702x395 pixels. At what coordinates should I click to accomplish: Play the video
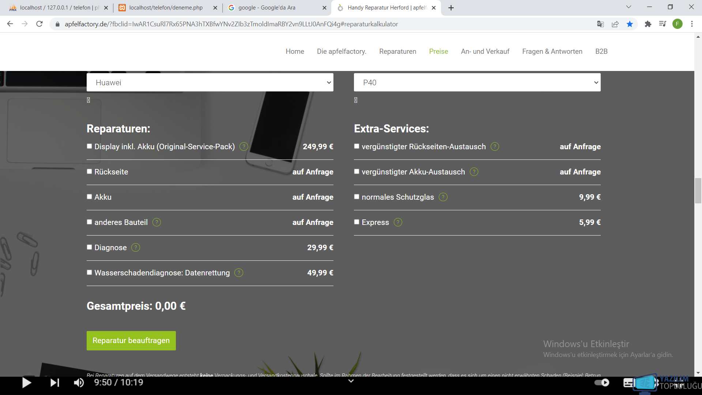(x=26, y=383)
